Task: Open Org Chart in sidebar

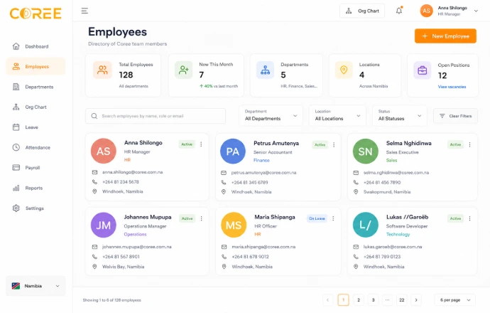Action: (36, 107)
